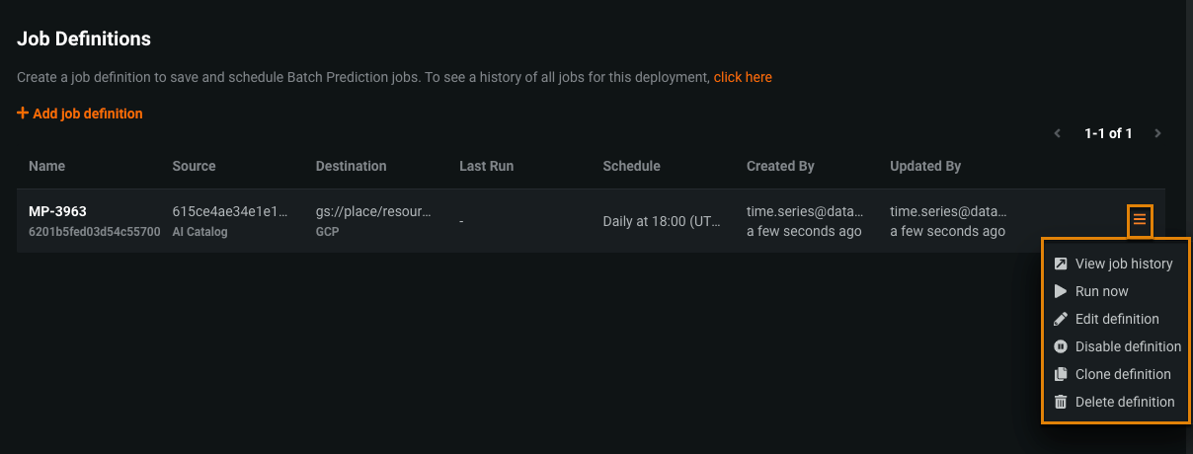
Task: Choose Disable definition menu option
Action: [1128, 346]
